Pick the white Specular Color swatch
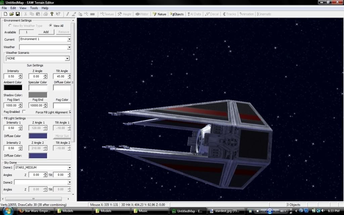The height and width of the screenshot is (215, 344). pos(38,88)
